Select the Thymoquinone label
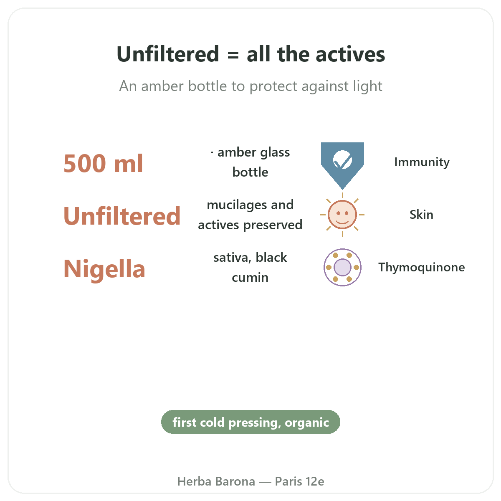The height and width of the screenshot is (501, 501). 422,267
